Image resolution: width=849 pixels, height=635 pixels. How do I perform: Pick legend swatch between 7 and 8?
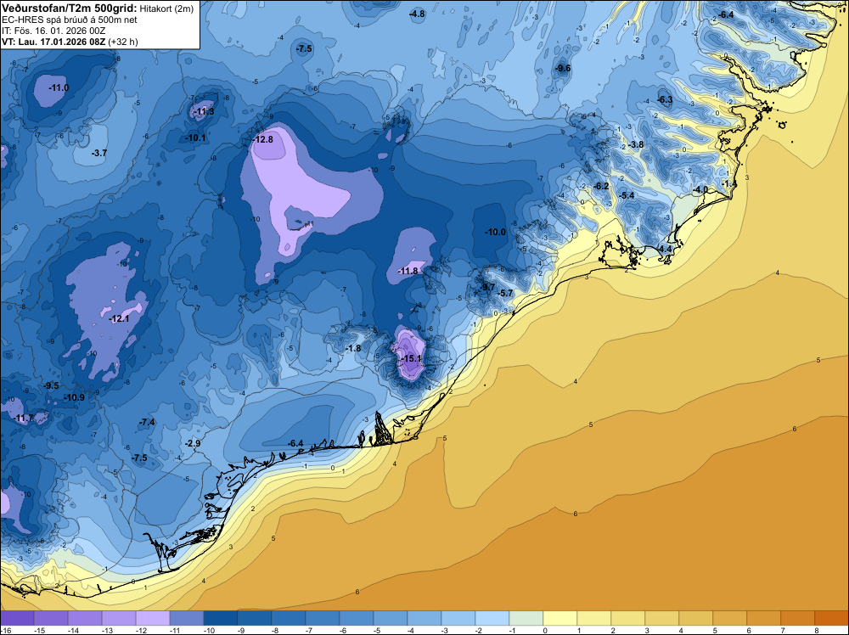[x=798, y=618]
